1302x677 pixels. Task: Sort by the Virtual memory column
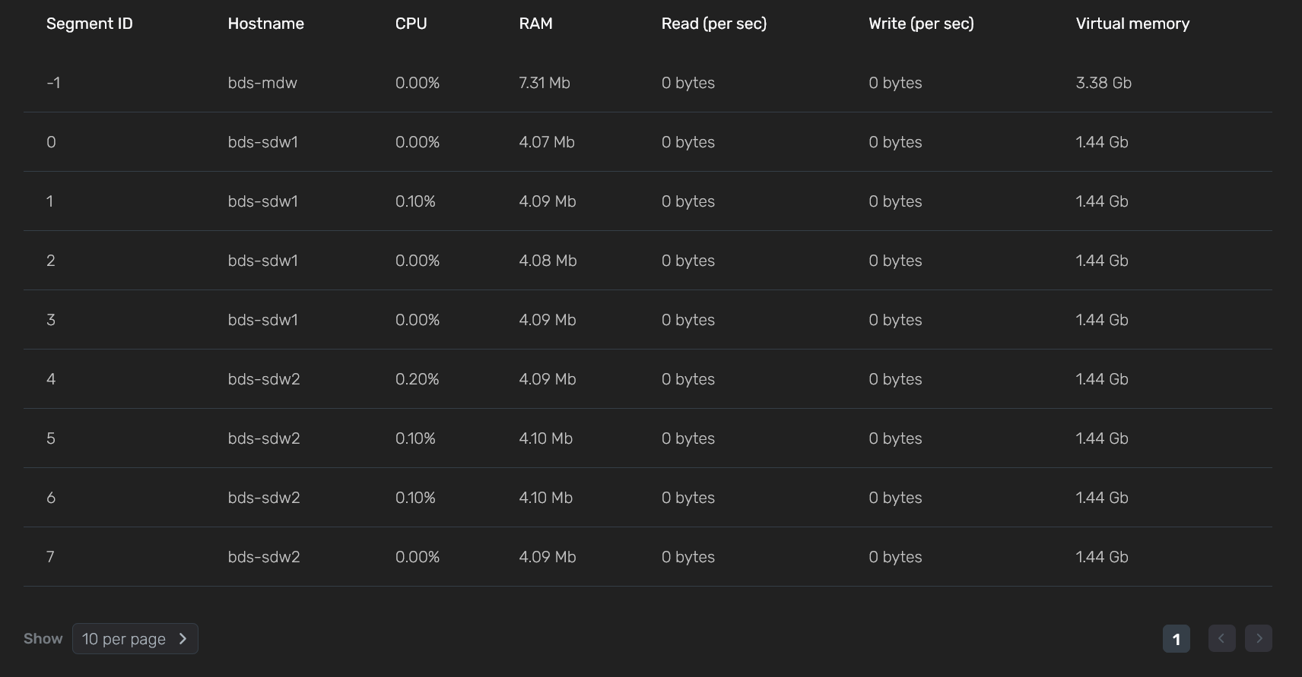click(1132, 24)
